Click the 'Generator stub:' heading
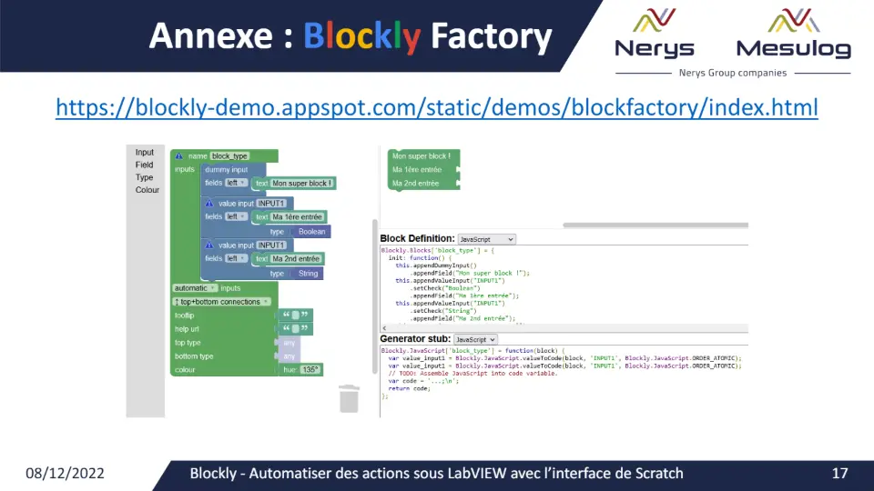This screenshot has height=491, width=874. 415,339
